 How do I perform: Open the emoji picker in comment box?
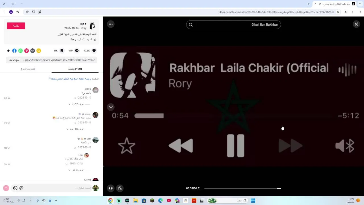pos(15,188)
